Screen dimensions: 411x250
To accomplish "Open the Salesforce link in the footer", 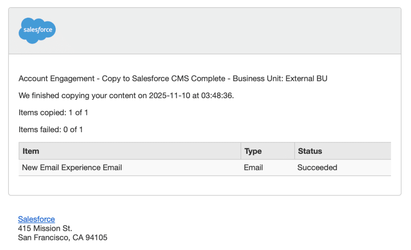I will [37, 219].
